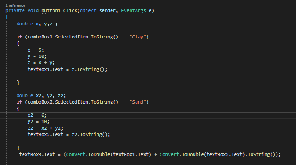Click the 'double x, y,z' declaration line

(x=37, y=24)
